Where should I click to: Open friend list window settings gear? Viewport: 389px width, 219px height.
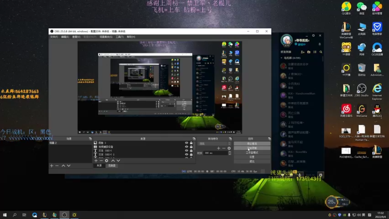click(x=313, y=36)
